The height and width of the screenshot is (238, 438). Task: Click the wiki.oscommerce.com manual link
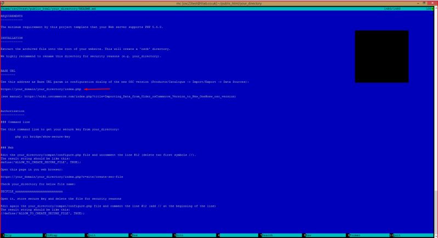(x=132, y=96)
